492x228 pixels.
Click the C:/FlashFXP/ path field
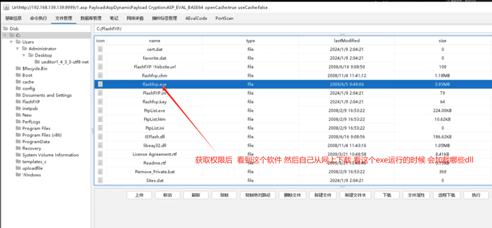(293, 28)
